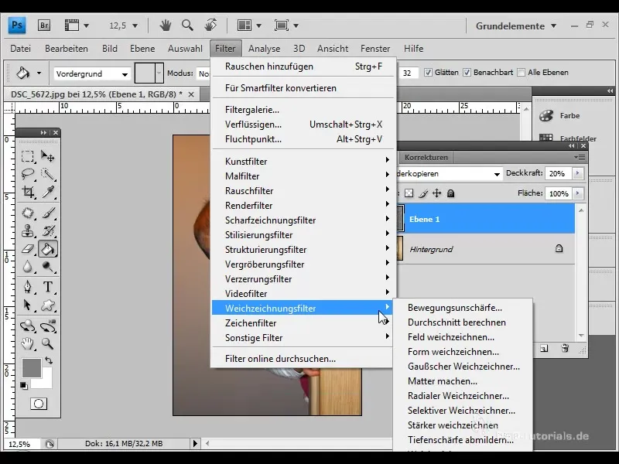The height and width of the screenshot is (464, 619).
Task: Toggle lock all for the layer
Action: click(450, 193)
